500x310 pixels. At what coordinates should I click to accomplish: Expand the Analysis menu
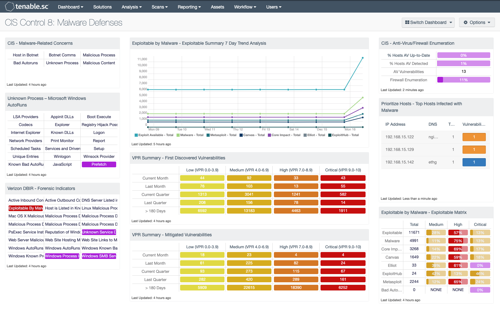click(132, 7)
